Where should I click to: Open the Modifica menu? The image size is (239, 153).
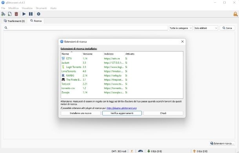(x=13, y=8)
